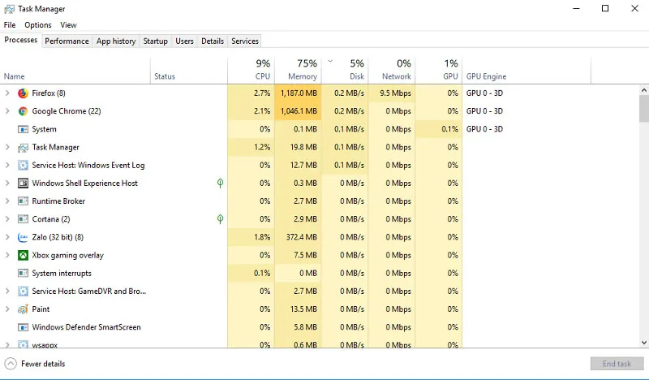
Task: Select Firefox network value 9.5 Mbps
Action: tap(395, 93)
